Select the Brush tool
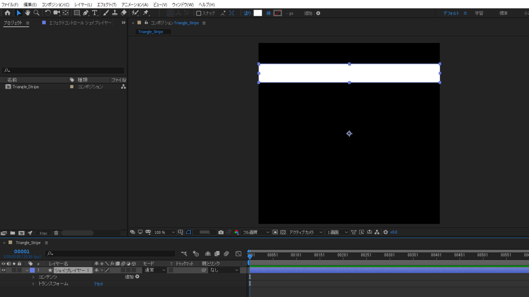 (106, 13)
